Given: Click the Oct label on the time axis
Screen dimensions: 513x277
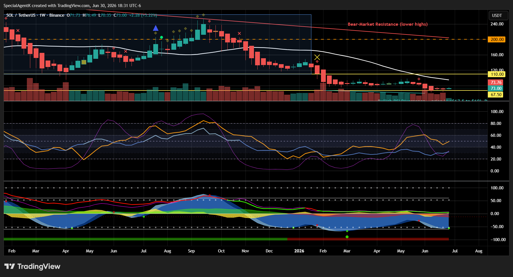Looking at the screenshot, I should pos(221,251).
